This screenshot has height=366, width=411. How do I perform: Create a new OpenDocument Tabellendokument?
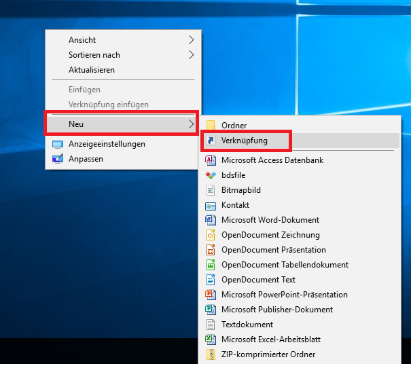point(285,265)
